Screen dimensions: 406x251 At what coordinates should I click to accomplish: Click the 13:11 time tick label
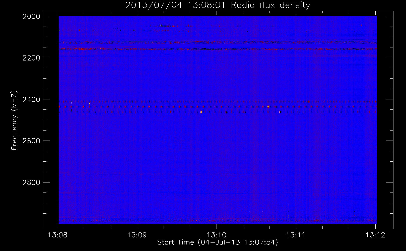[x=296, y=235]
